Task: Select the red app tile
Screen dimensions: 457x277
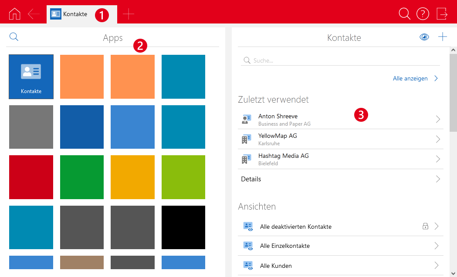Action: click(x=31, y=177)
